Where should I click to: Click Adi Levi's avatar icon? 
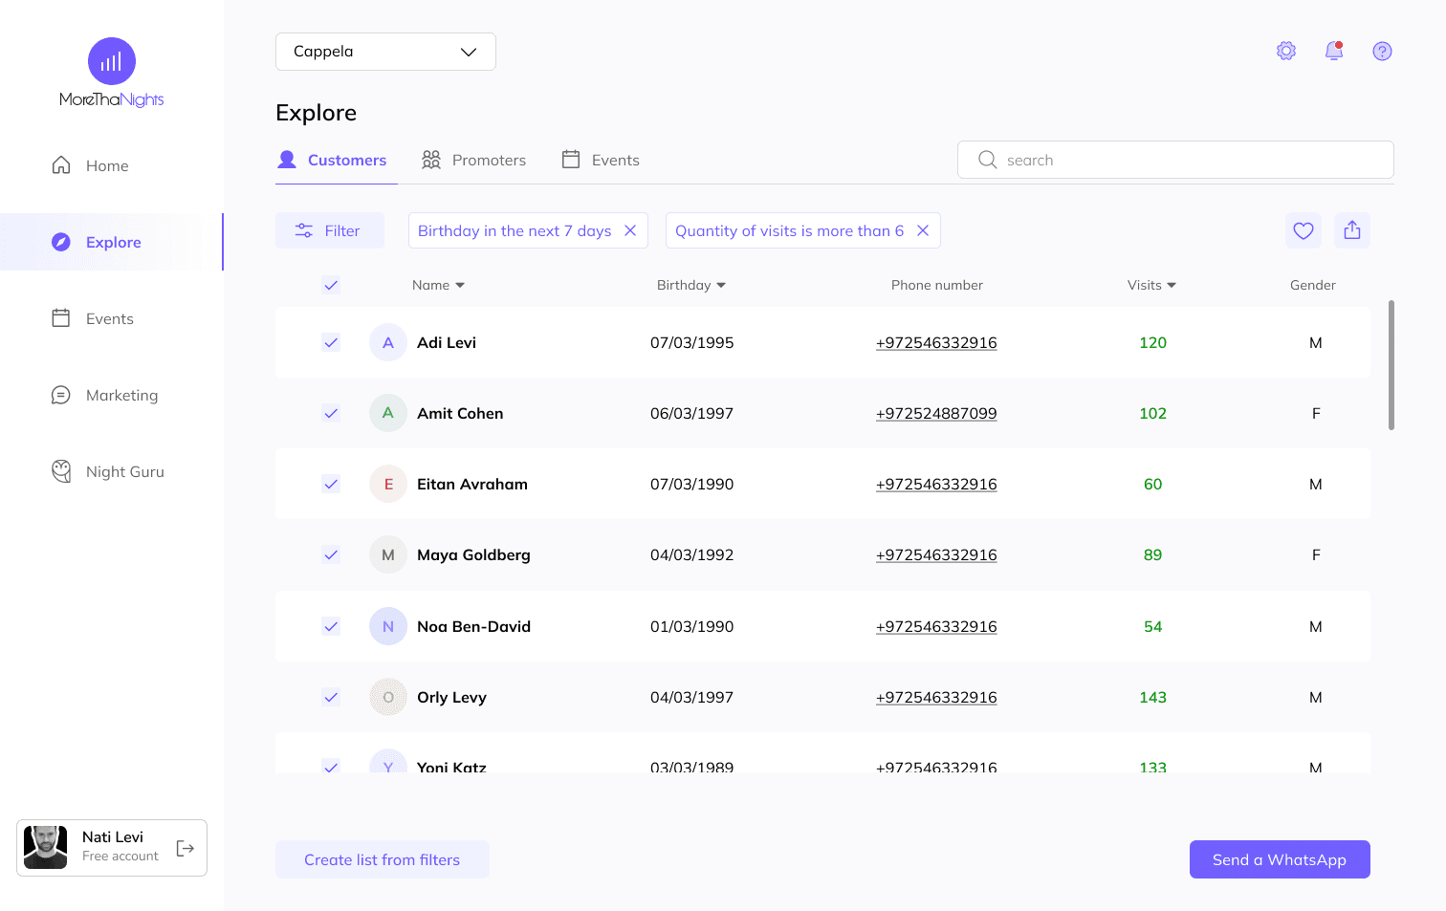(388, 342)
